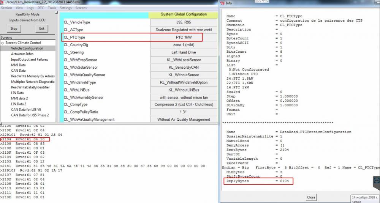The image size is (380, 203).
Task: Open ReadWrite Memory By Adress screen
Action: tap(33, 76)
